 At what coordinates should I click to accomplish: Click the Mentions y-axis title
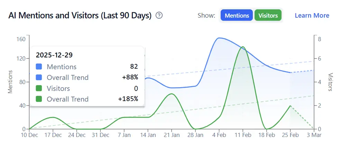pos(10,82)
